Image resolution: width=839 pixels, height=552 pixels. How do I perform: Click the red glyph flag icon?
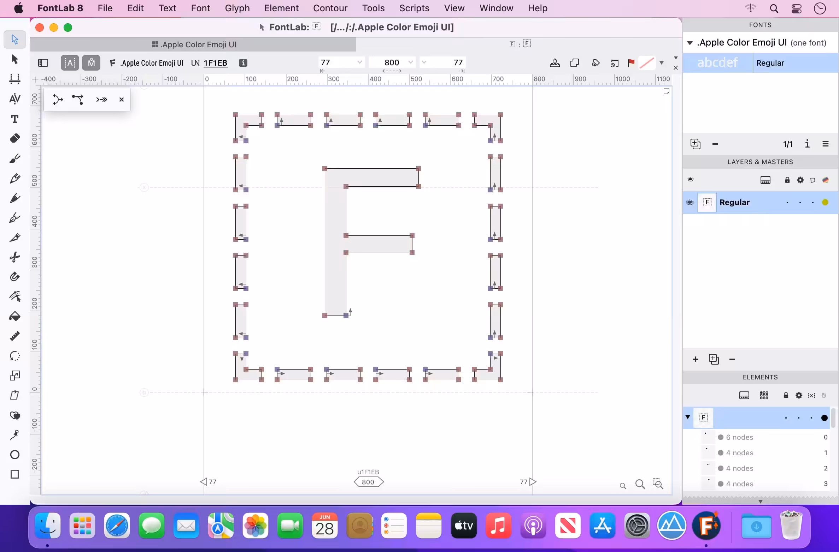631,63
